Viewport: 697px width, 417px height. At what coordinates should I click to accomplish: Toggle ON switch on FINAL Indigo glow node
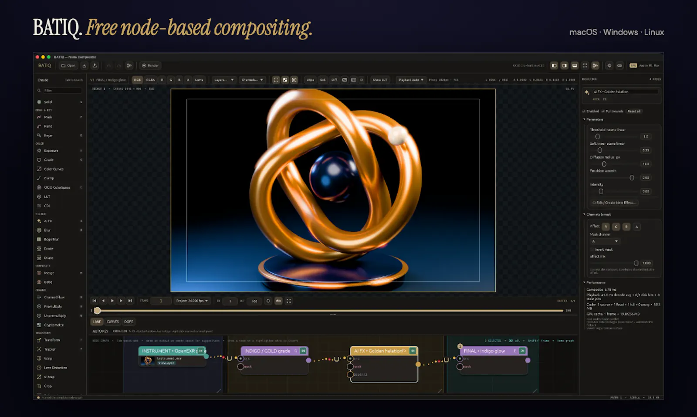pyautogui.click(x=522, y=351)
